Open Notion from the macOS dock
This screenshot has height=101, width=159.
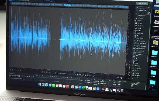(x=87, y=88)
